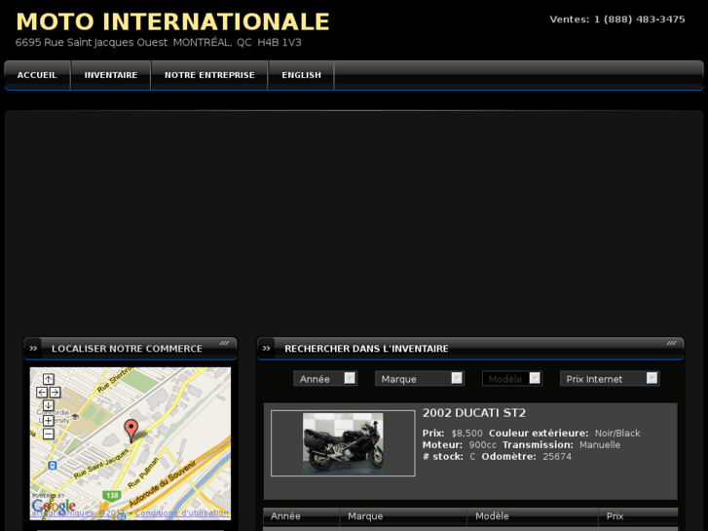This screenshot has width=708, height=531.
Task: Click Rue Pullman label on map
Action: pyautogui.click(x=143, y=473)
